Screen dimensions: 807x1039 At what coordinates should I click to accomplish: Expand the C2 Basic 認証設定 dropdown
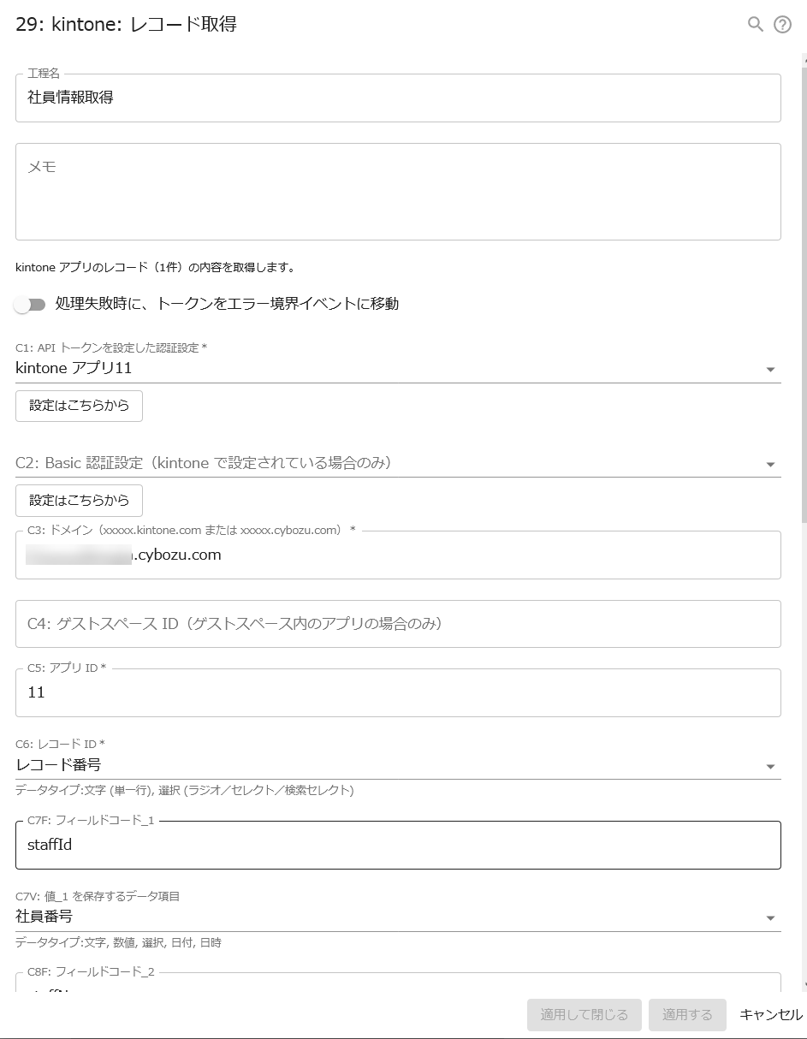click(771, 463)
